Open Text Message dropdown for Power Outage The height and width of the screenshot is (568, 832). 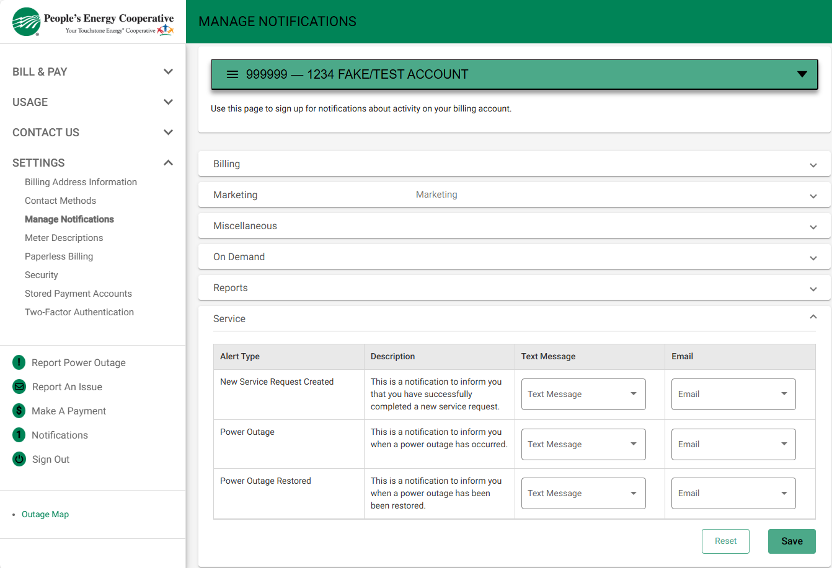(583, 444)
